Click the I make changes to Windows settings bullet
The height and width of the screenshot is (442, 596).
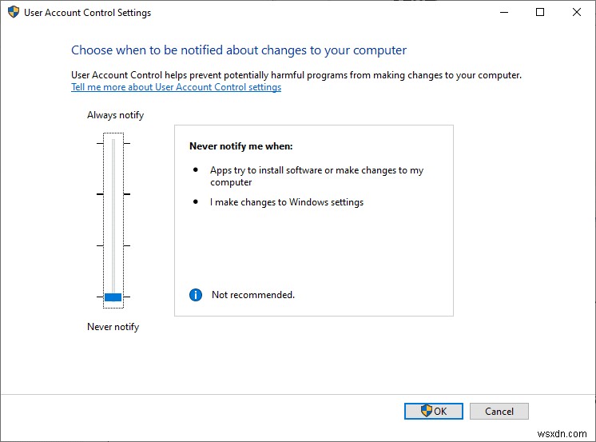tap(287, 202)
